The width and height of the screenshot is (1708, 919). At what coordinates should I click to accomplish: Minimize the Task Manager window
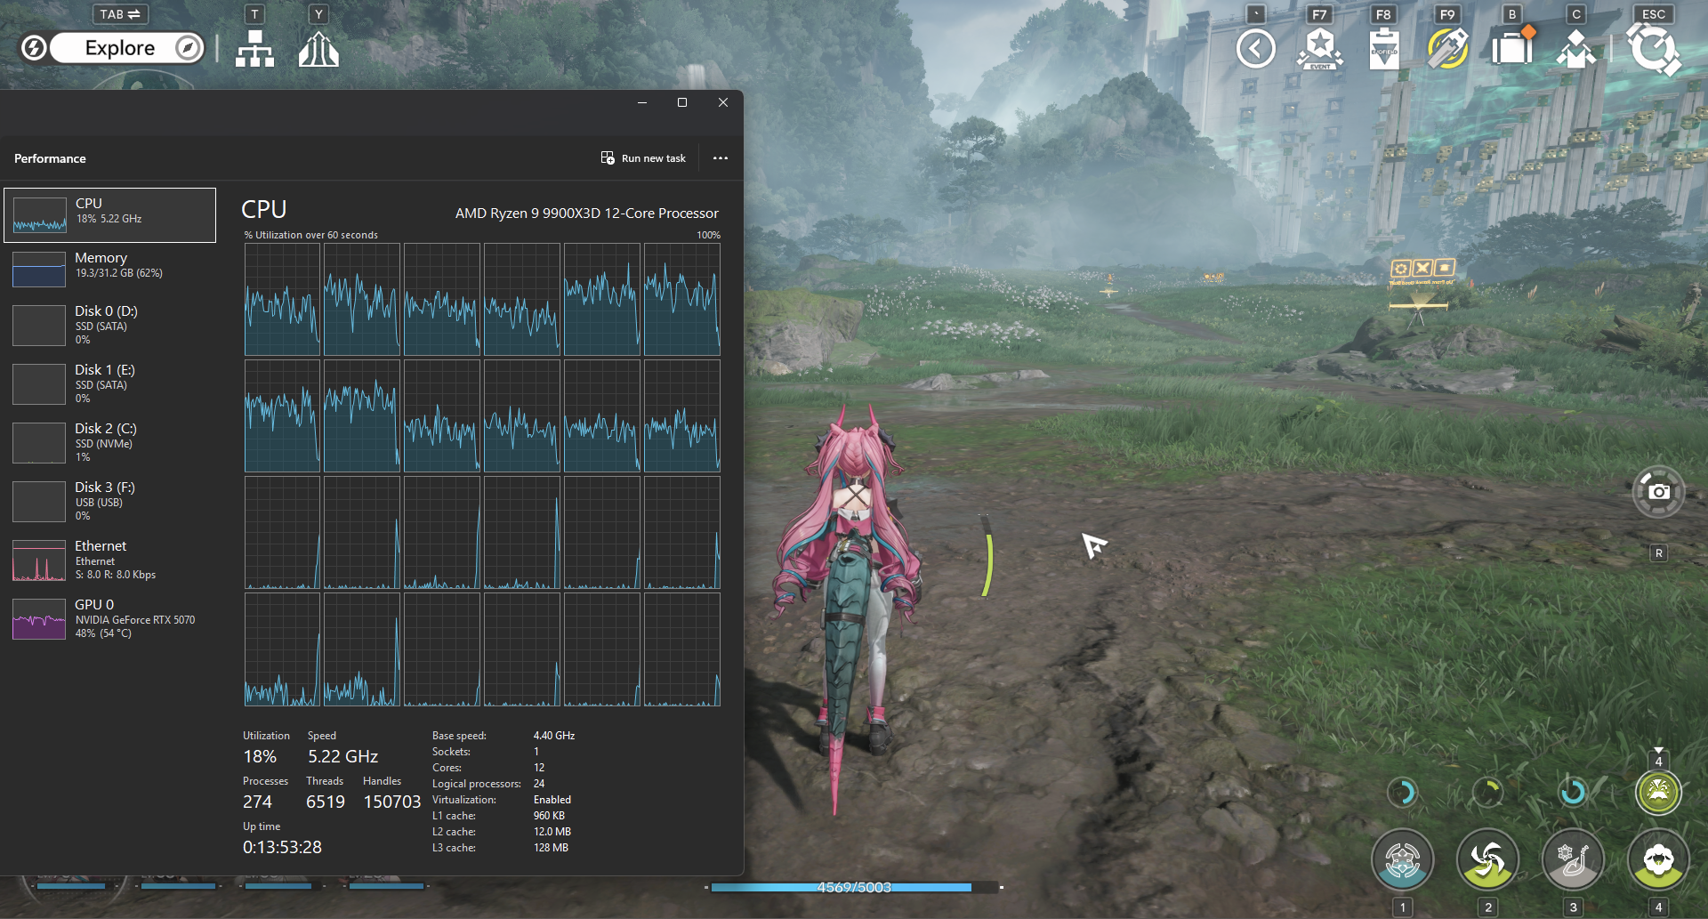click(x=642, y=103)
